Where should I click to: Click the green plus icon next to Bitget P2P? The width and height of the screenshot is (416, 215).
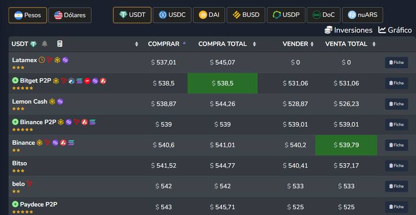pyautogui.click(x=15, y=81)
